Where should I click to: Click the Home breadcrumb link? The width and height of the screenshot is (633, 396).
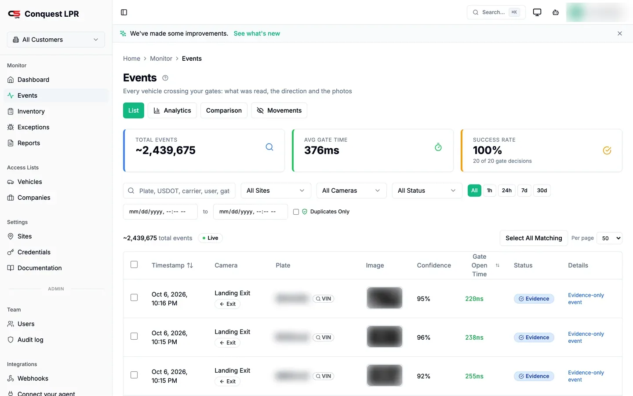tap(131, 59)
